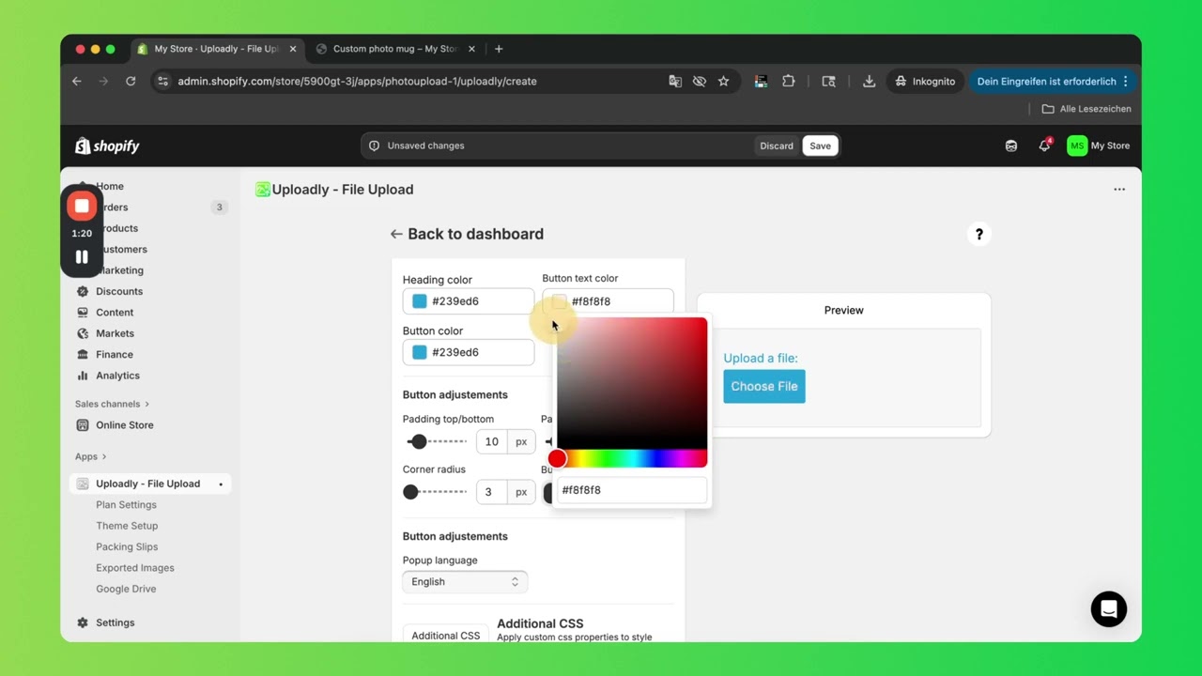Click the orders count badge 3
The height and width of the screenshot is (676, 1202).
[219, 207]
